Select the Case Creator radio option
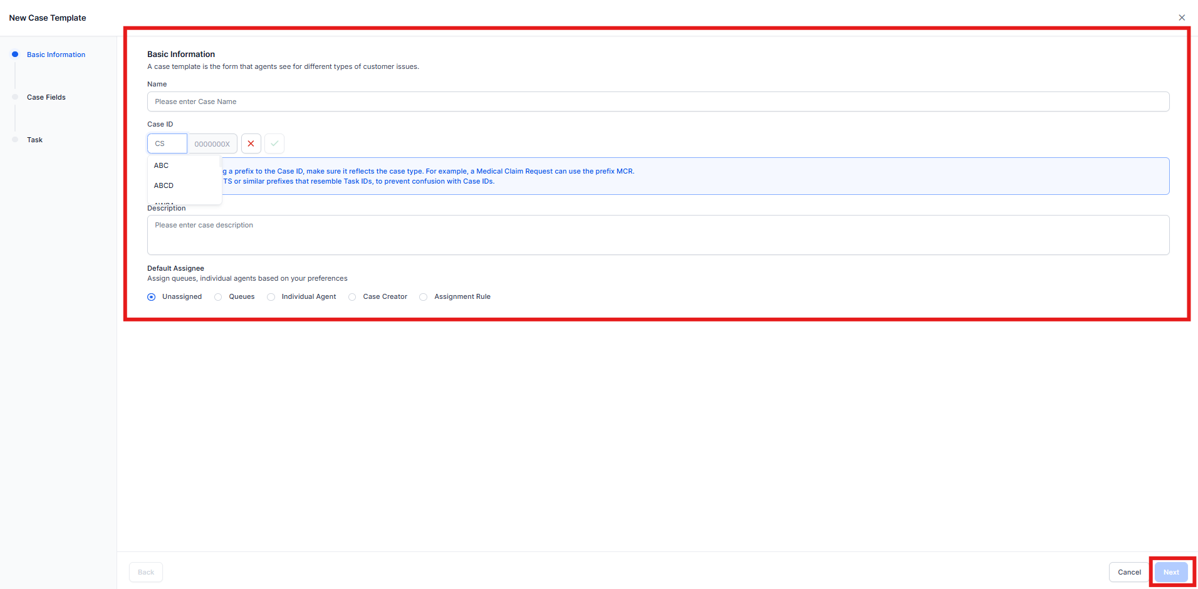This screenshot has width=1198, height=589. (x=352, y=297)
